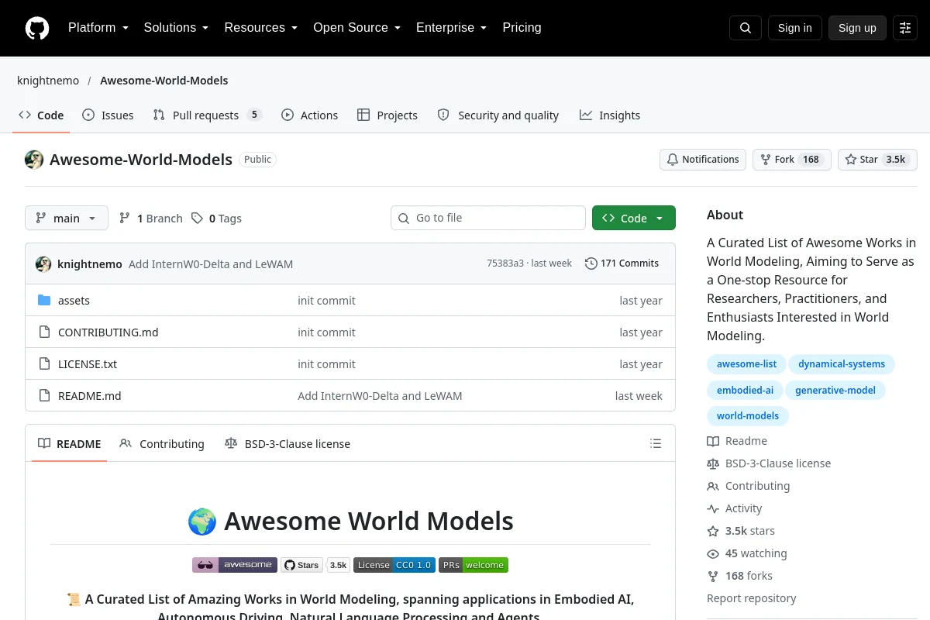The height and width of the screenshot is (620, 930).
Task: Expand the Open Source menu
Action: pyautogui.click(x=356, y=28)
